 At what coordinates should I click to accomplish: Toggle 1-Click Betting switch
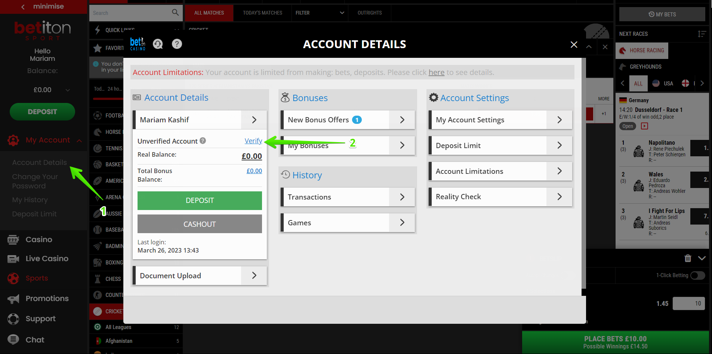tap(697, 275)
